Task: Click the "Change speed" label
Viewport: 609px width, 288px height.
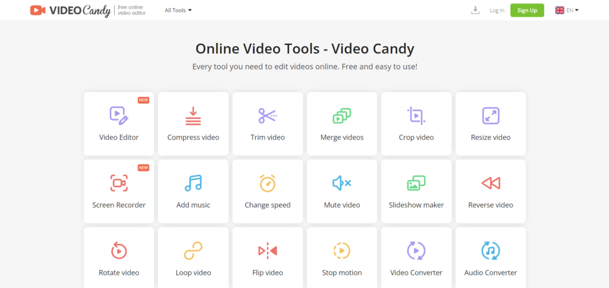Action: click(x=268, y=205)
